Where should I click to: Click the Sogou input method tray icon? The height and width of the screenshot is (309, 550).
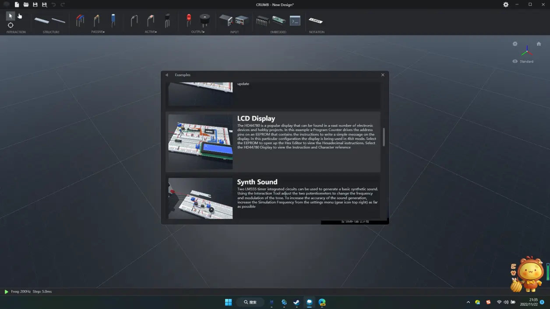coord(488,302)
